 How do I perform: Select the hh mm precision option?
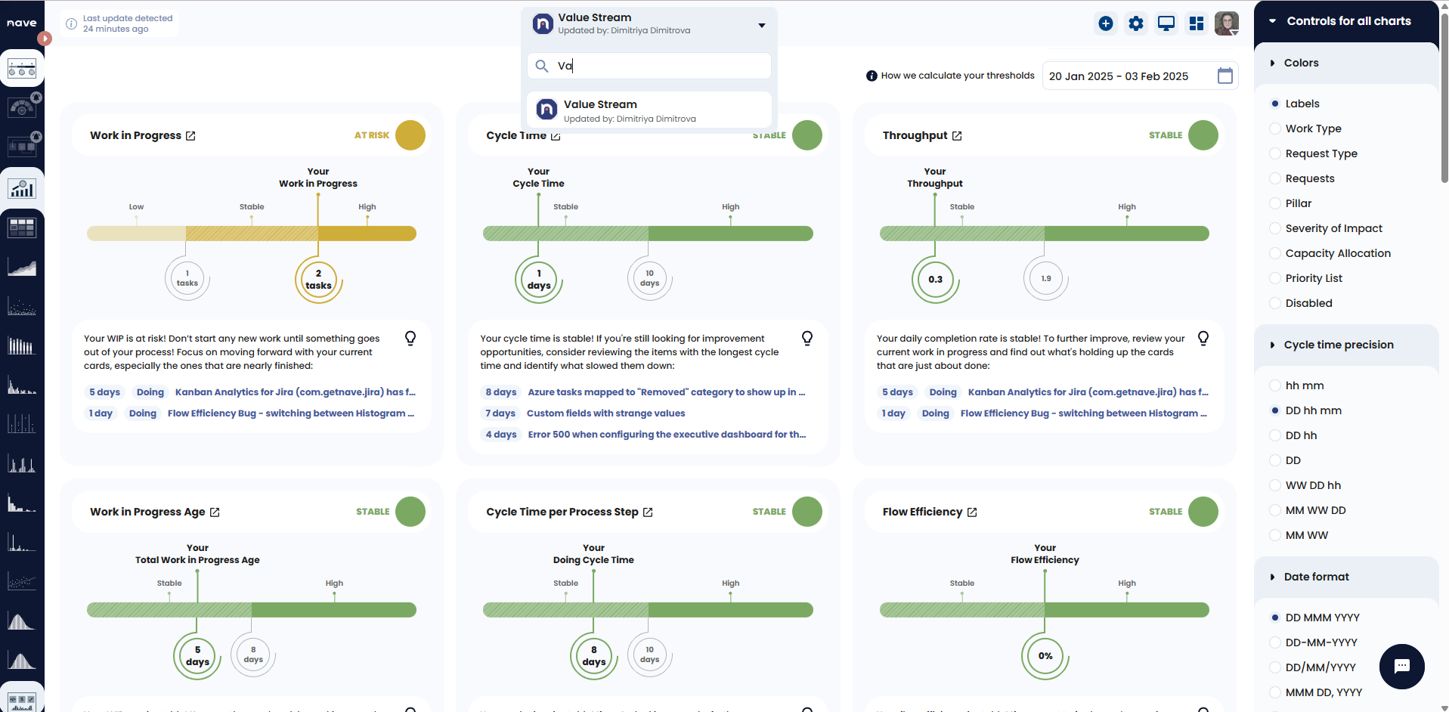click(x=1275, y=385)
